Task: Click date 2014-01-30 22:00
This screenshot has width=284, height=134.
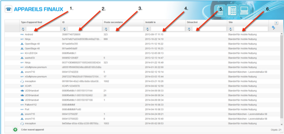Action: 154,67
